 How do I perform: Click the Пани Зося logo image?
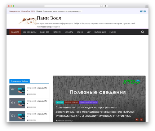[x=28, y=21]
